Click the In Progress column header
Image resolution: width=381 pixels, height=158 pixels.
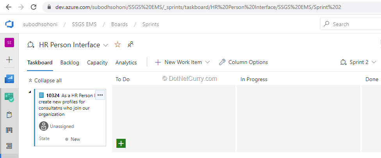254,79
